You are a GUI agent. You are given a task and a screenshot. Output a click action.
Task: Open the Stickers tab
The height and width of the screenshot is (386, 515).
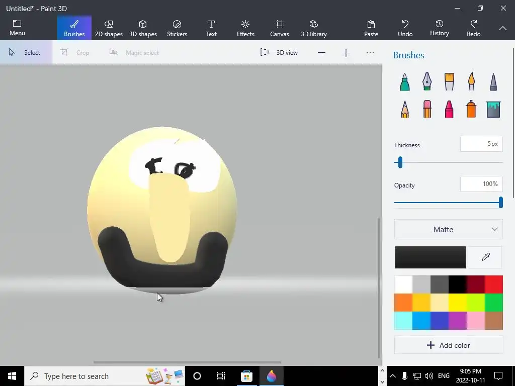pos(177,28)
